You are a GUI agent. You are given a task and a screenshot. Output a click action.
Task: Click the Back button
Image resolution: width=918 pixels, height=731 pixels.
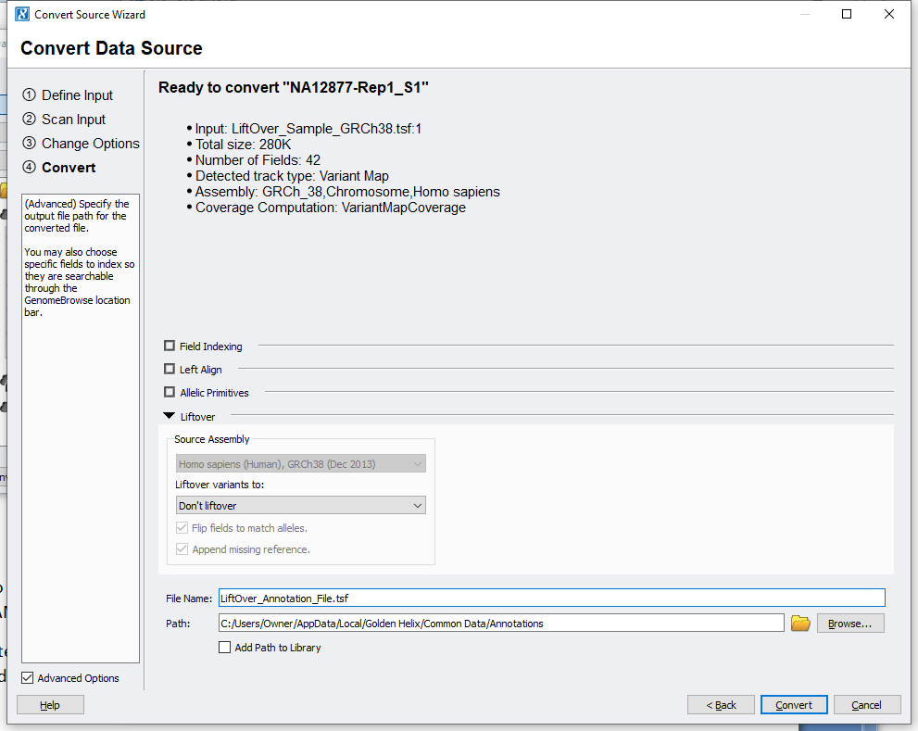point(720,704)
